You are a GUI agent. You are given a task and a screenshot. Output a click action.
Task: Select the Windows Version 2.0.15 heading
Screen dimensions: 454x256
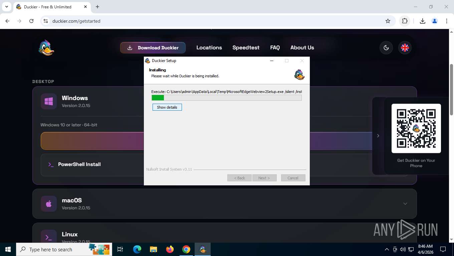click(76, 101)
